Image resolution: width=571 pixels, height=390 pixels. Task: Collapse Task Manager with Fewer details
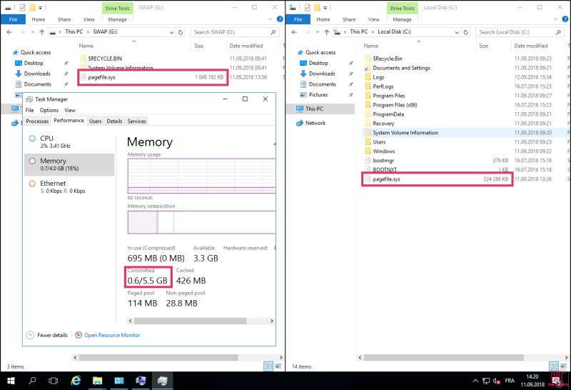click(47, 335)
